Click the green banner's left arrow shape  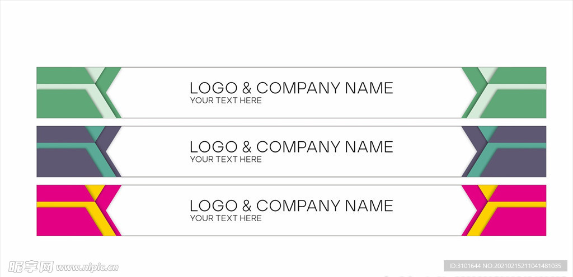(62, 104)
